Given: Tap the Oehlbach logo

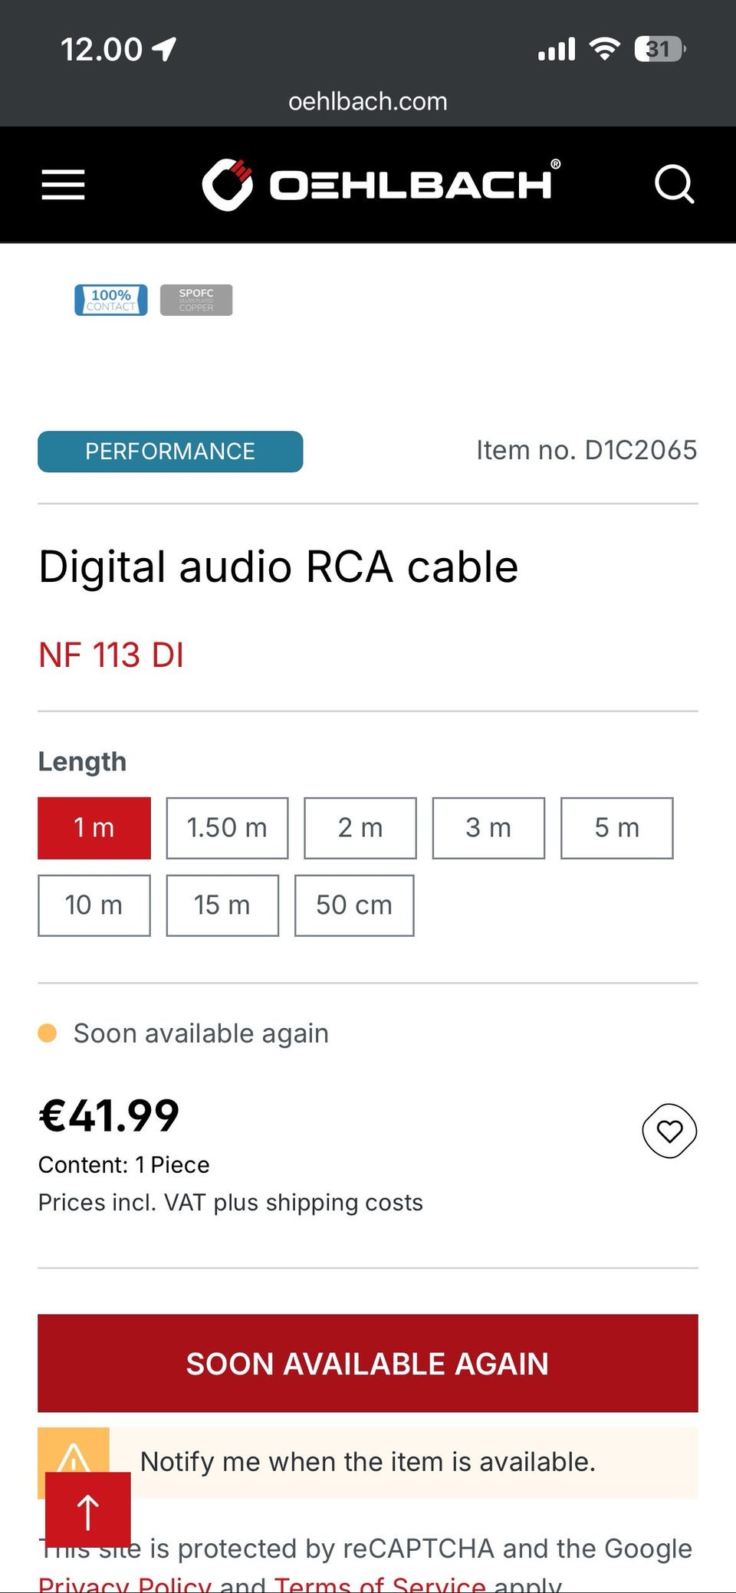Looking at the screenshot, I should point(380,185).
